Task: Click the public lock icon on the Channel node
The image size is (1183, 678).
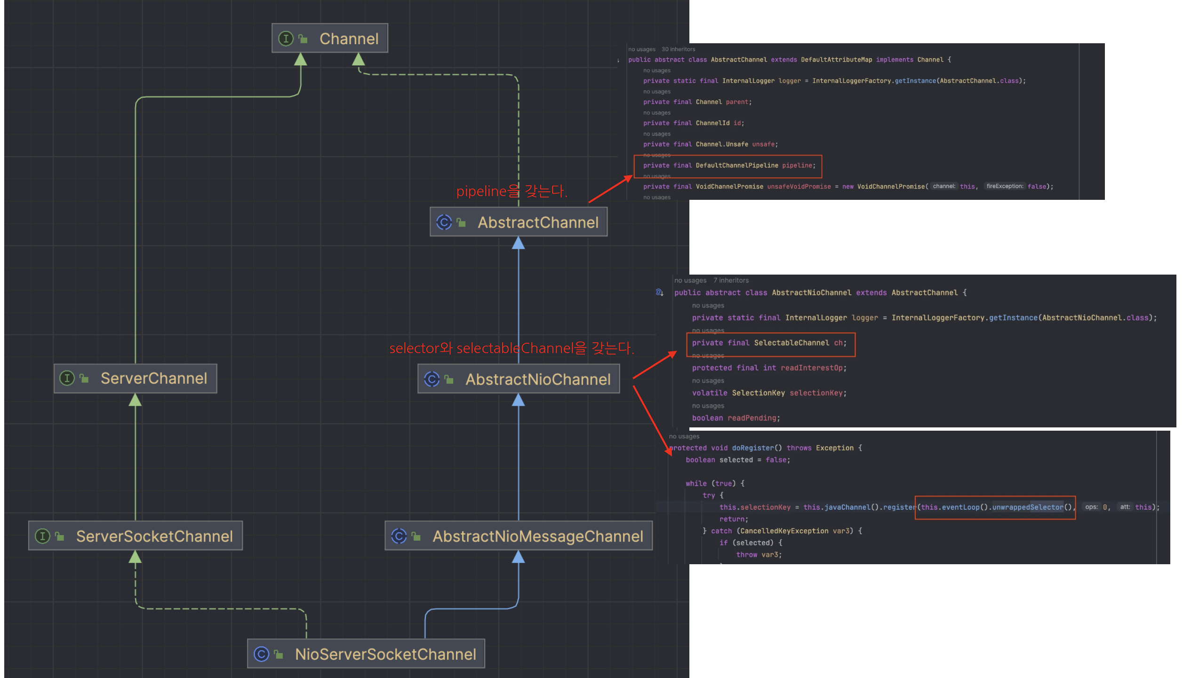Action: (303, 39)
